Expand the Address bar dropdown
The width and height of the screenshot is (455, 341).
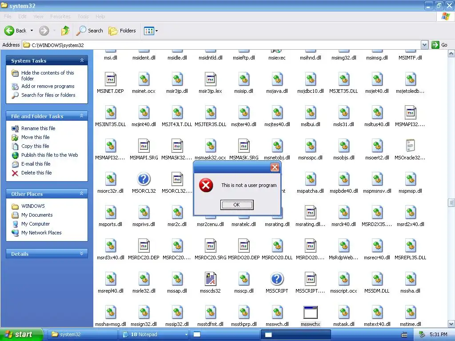coord(424,45)
